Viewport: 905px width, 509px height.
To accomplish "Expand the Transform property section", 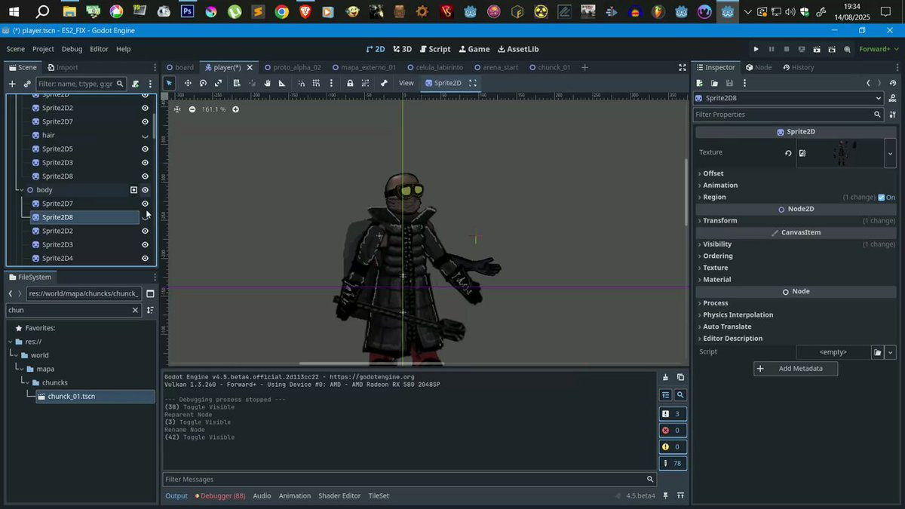I will (x=719, y=221).
